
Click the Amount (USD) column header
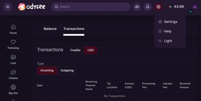(129, 85)
